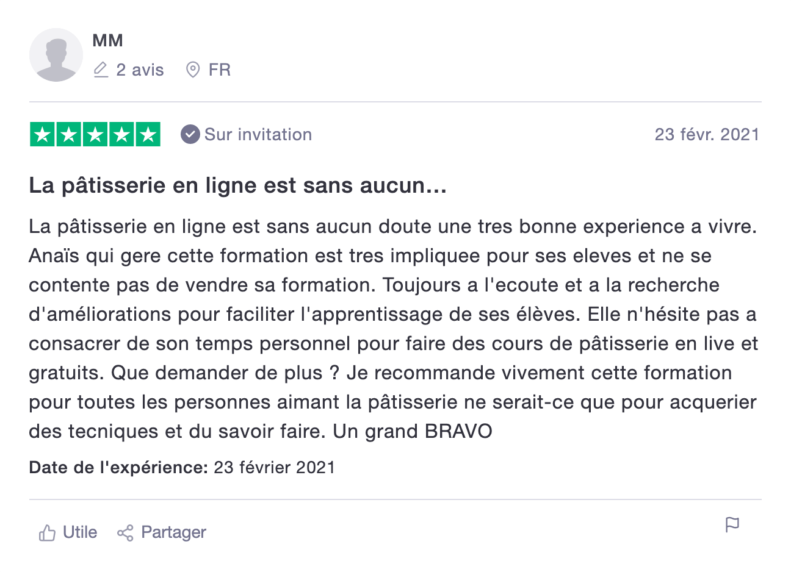Click the verified checkmark badge icon

point(190,134)
